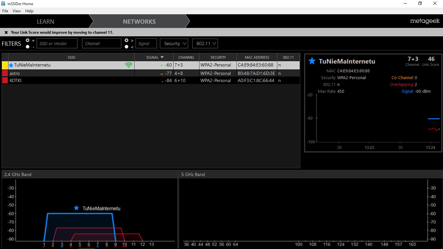This screenshot has height=249, width=443.
Task: Dismiss the Link Score suggestion with X icon
Action: [x=6, y=32]
